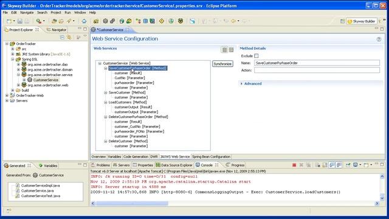This screenshot has width=389, height=219.
Task: Toggle Link with Editor in Project Explorer
Action: point(69,37)
